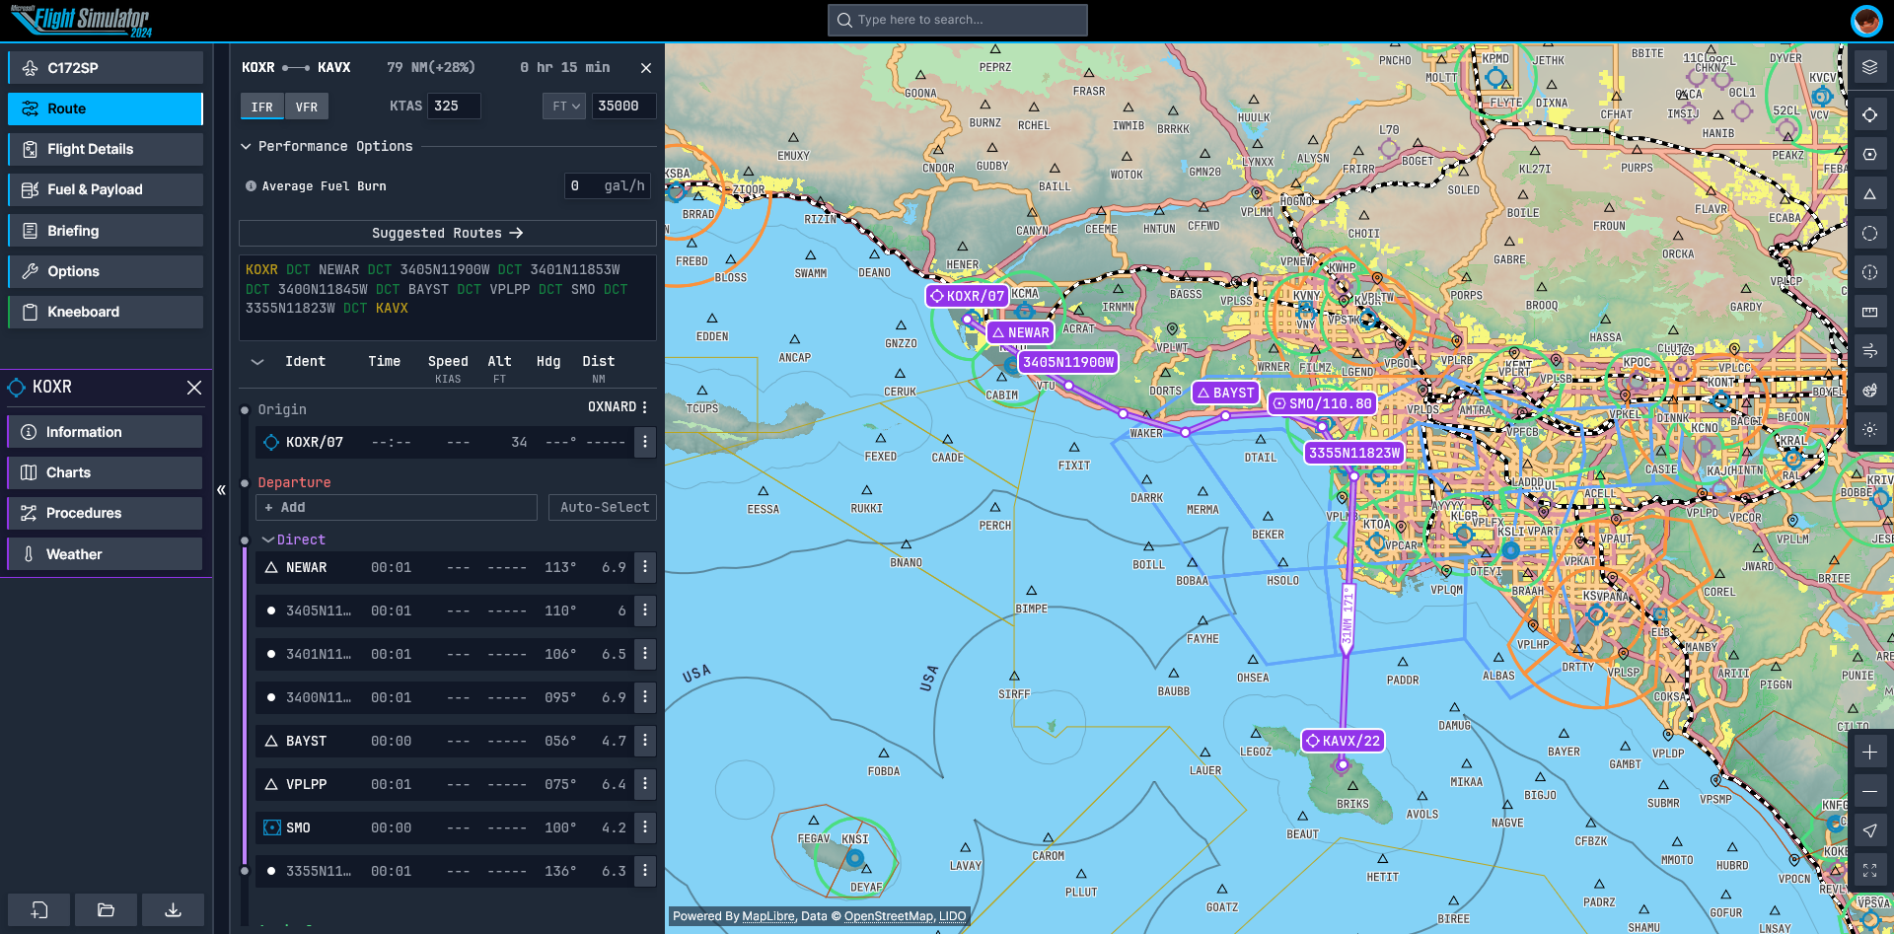Switch flight rules to VFR
1894x934 pixels.
pos(307,107)
